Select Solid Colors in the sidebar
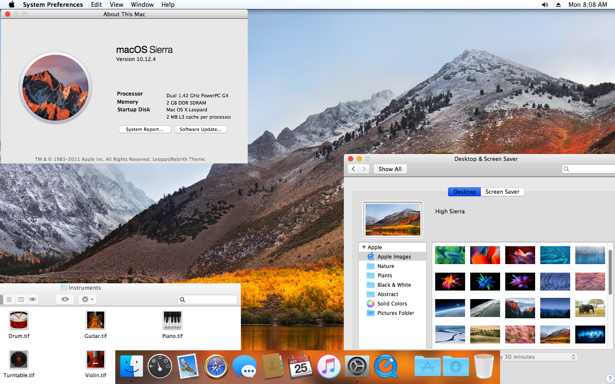The image size is (615, 384). (x=392, y=304)
